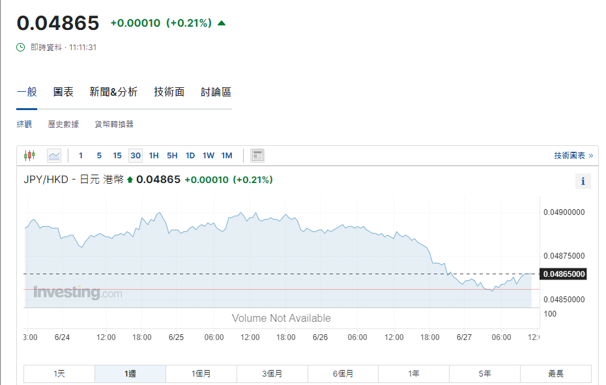
Task: Select the 30-minute interval button
Action: click(135, 156)
